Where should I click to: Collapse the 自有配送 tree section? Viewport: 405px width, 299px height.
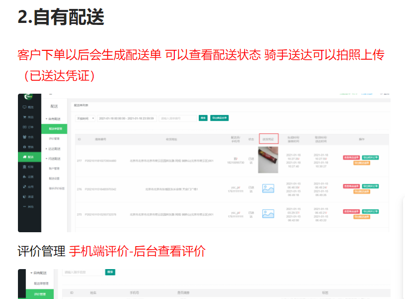46,119
